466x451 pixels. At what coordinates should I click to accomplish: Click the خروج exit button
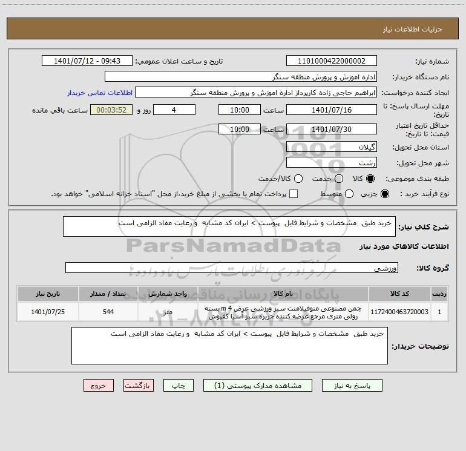click(99, 386)
